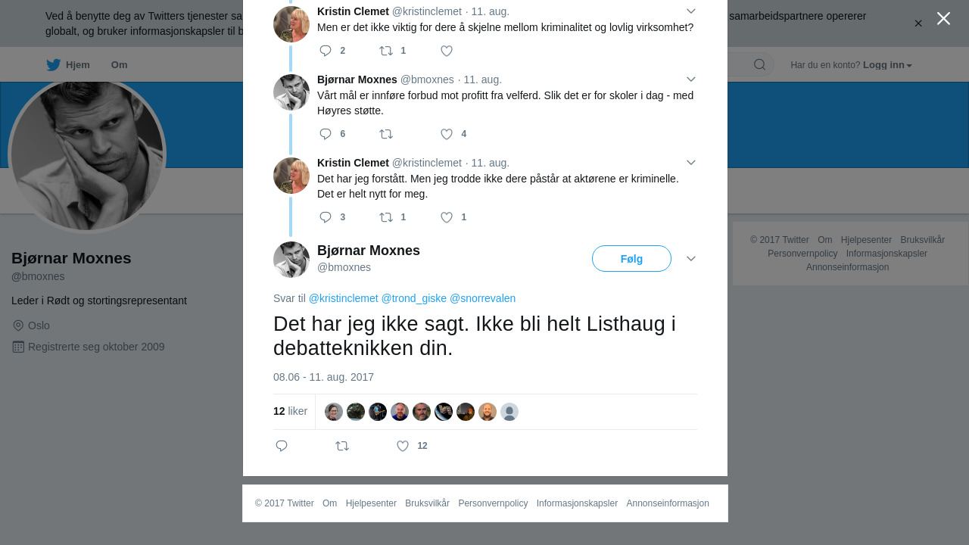Retweet the tweet about forbud mot profitt
The width and height of the screenshot is (969, 545).
pyautogui.click(x=386, y=134)
